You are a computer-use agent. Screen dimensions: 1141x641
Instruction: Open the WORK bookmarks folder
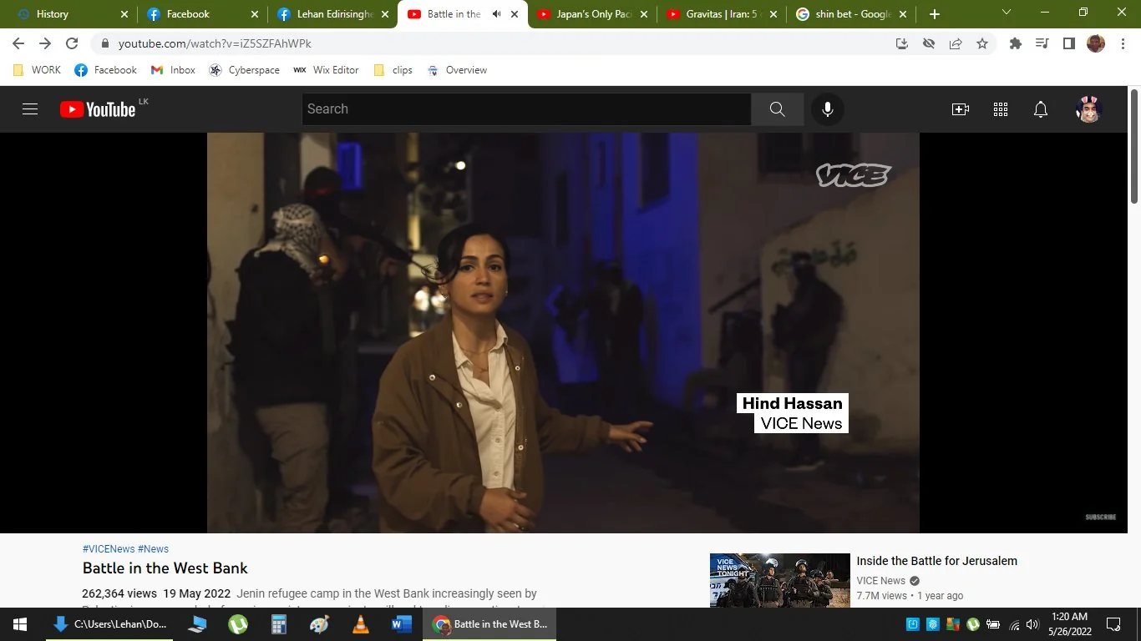[x=37, y=70]
